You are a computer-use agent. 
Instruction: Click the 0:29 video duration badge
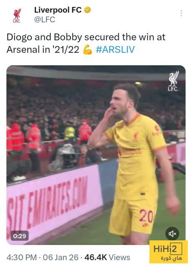click(x=20, y=236)
